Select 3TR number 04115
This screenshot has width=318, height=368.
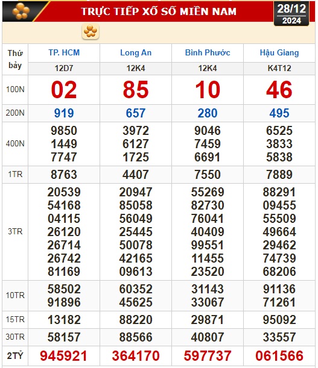pos(64,219)
